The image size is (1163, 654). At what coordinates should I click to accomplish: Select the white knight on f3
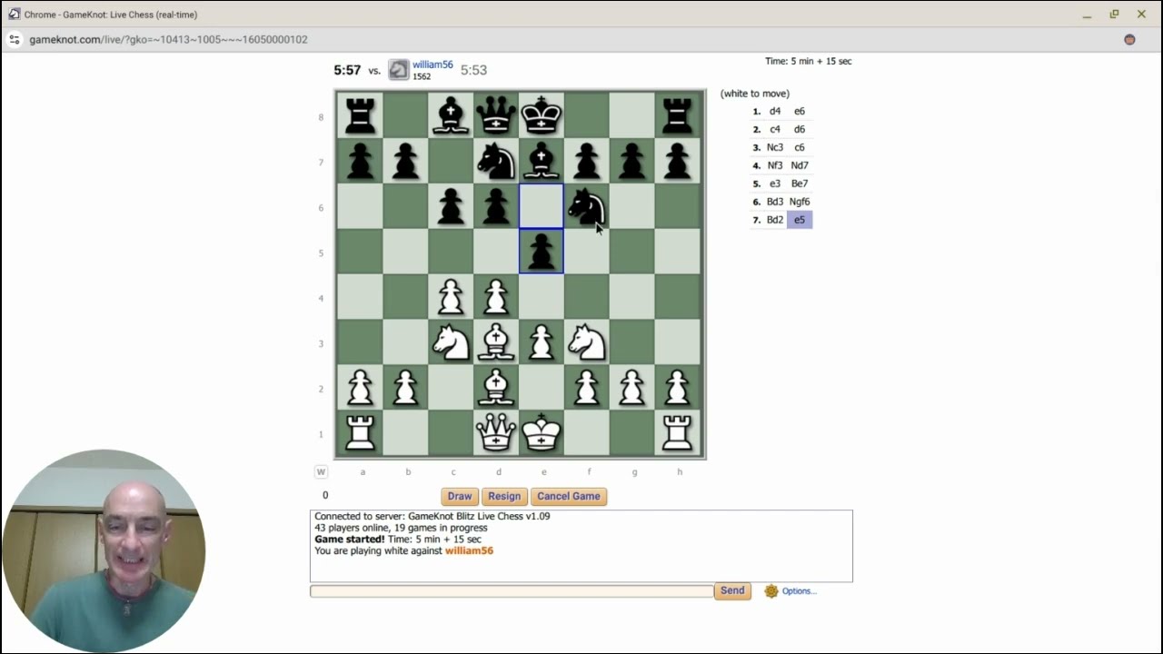(x=587, y=342)
